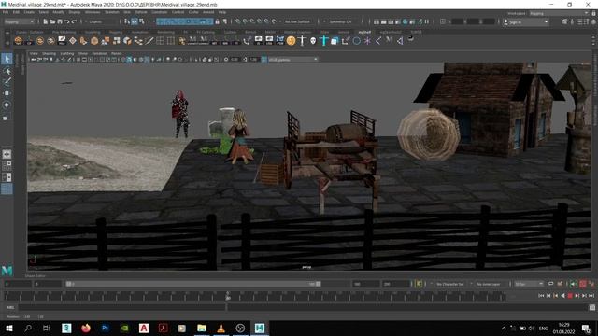Open the Workspace Rigging dropdown
The height and width of the screenshot is (336, 598).
coord(559,13)
